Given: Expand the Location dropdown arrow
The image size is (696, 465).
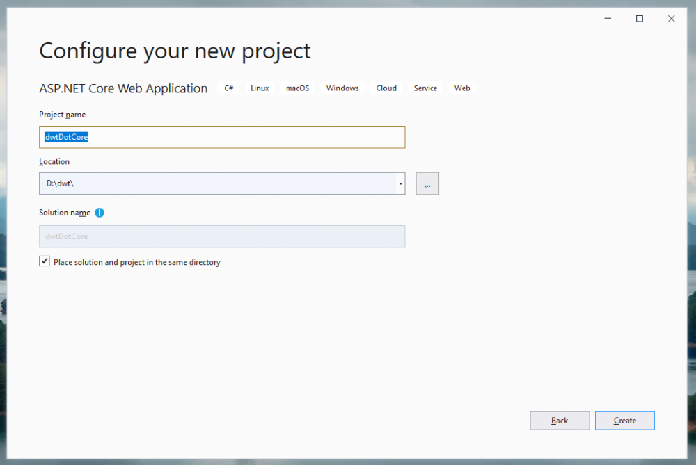Looking at the screenshot, I should (x=401, y=184).
